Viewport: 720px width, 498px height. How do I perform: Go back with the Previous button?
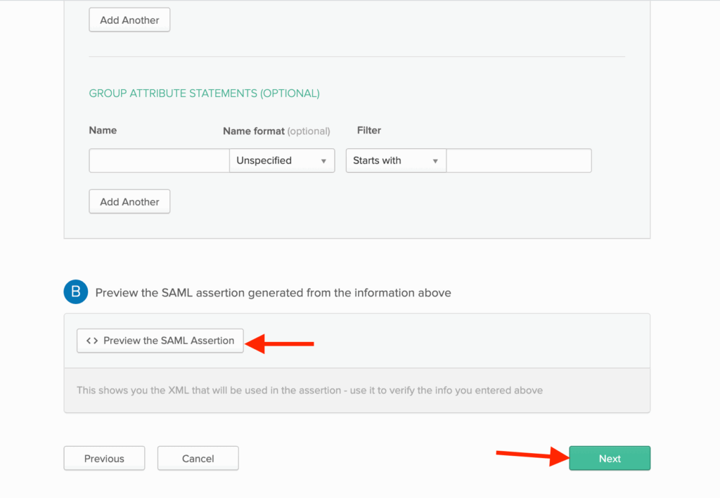(104, 459)
